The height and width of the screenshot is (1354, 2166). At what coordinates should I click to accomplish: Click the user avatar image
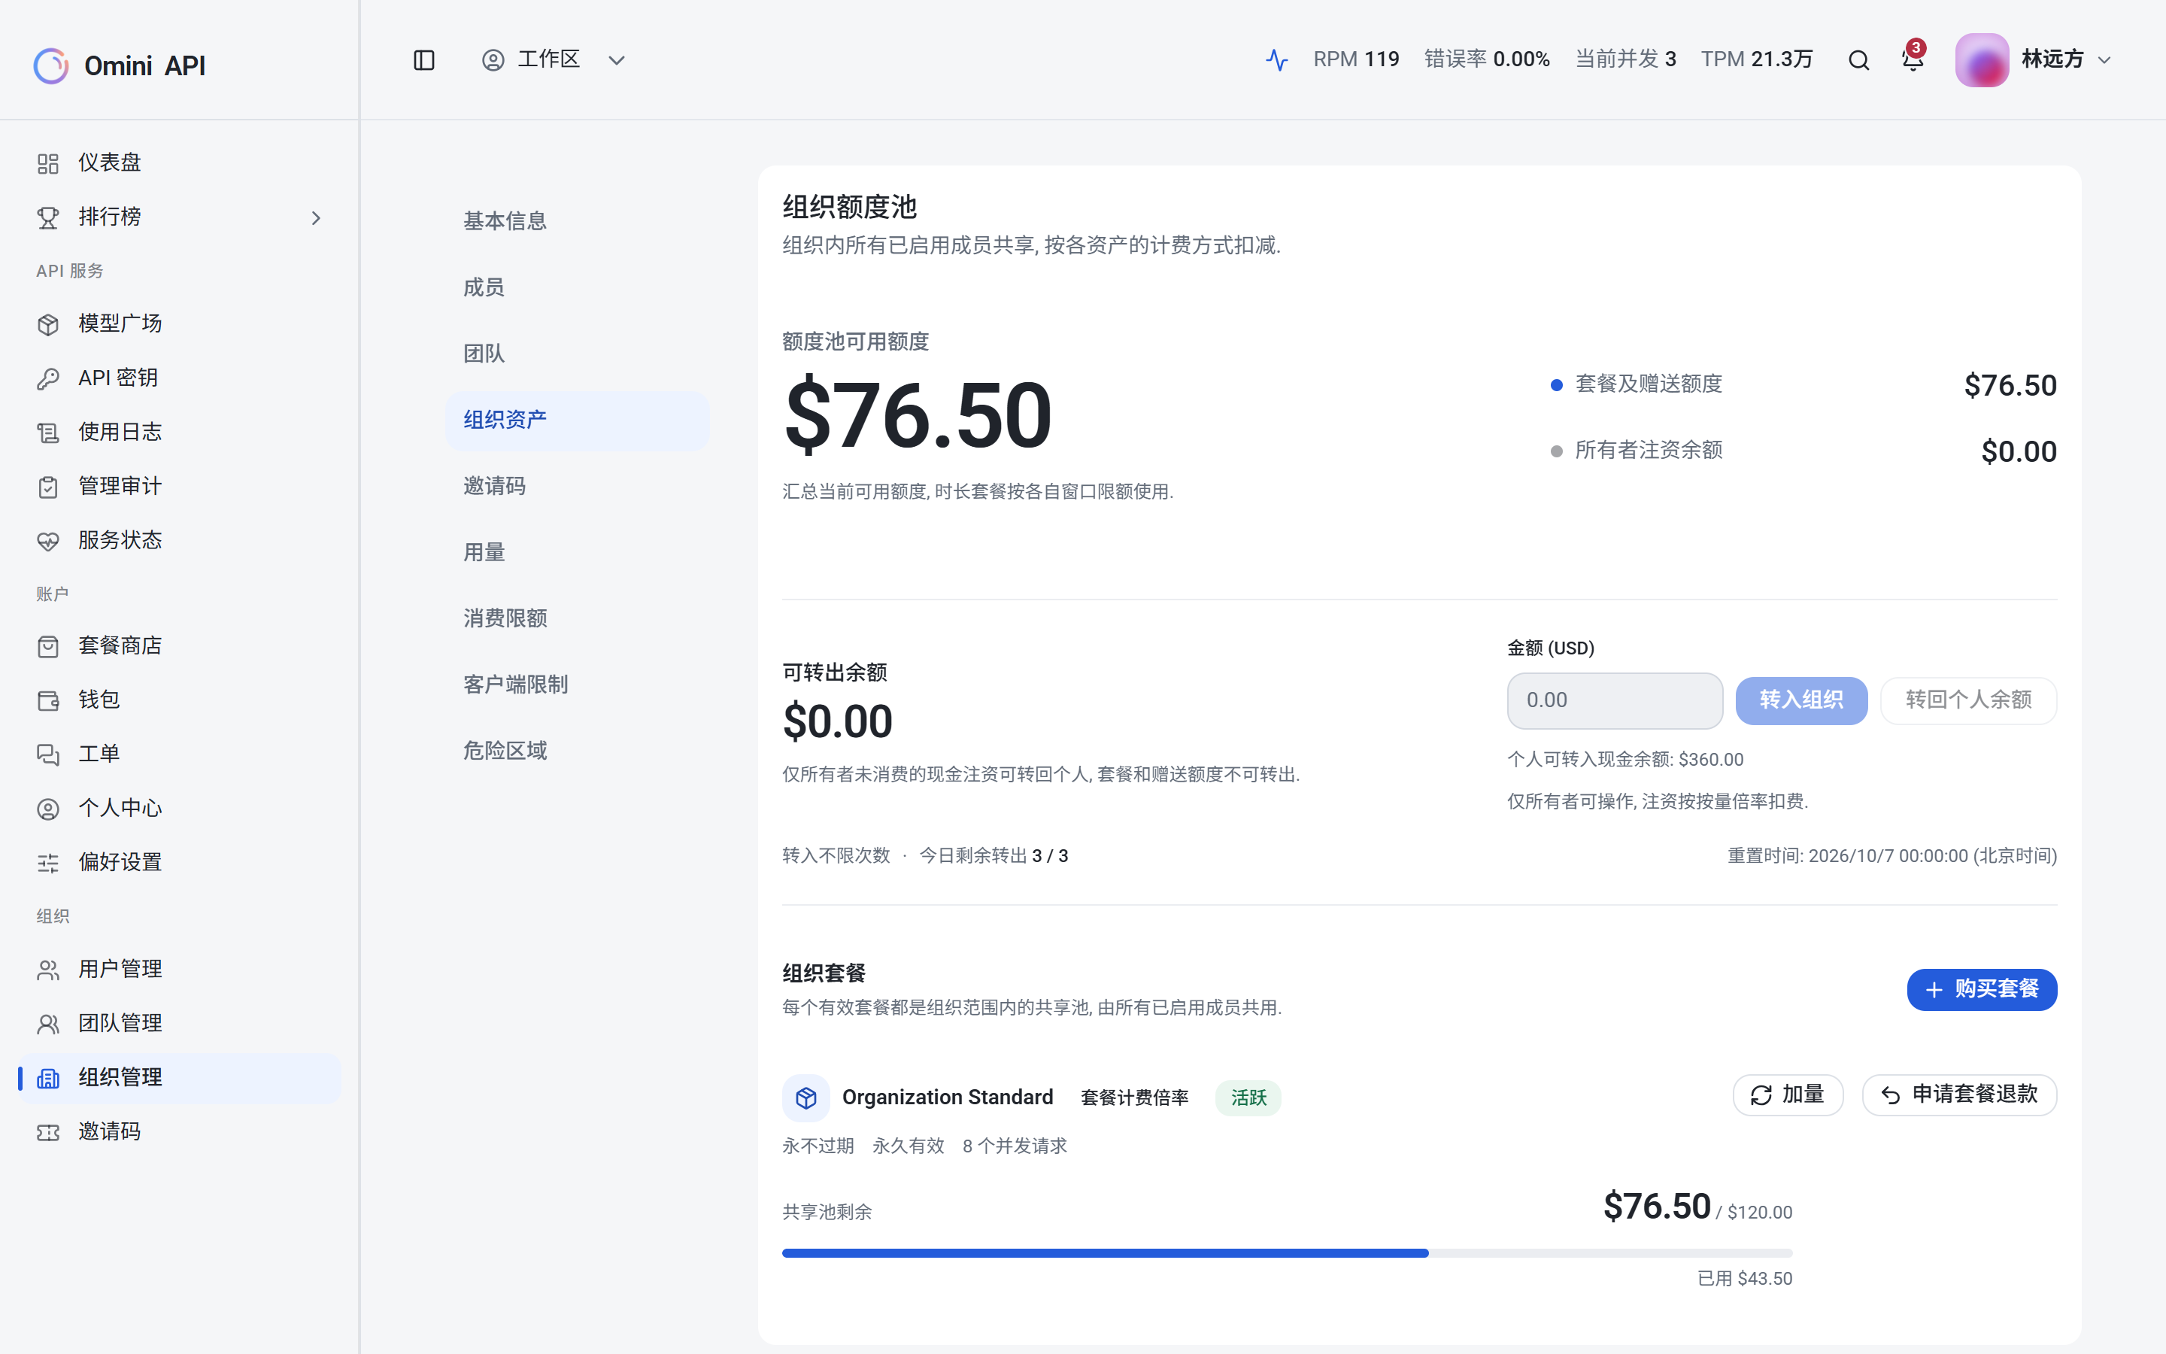(x=1982, y=60)
